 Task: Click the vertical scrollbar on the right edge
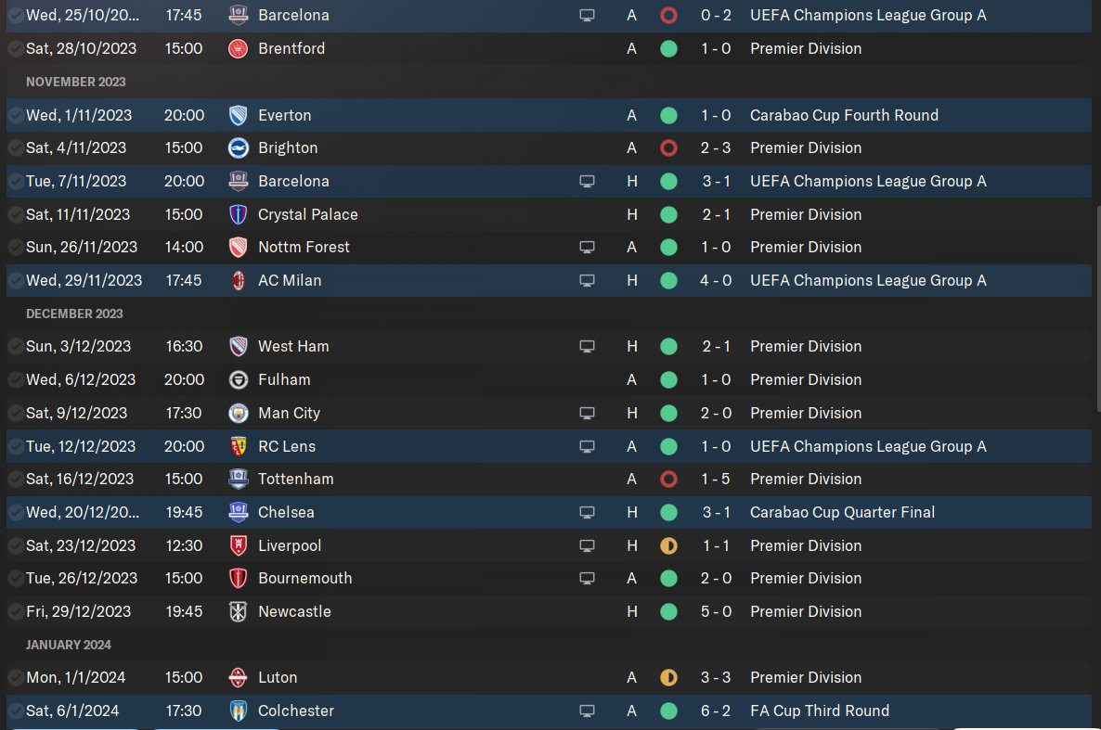pyautogui.click(x=1097, y=309)
